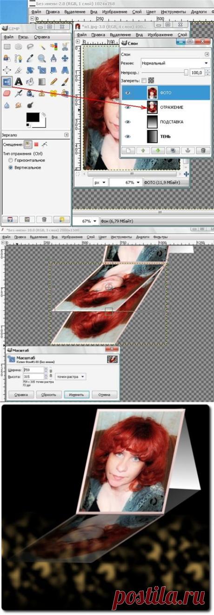Open Фильтры menu in lower window

160,237
